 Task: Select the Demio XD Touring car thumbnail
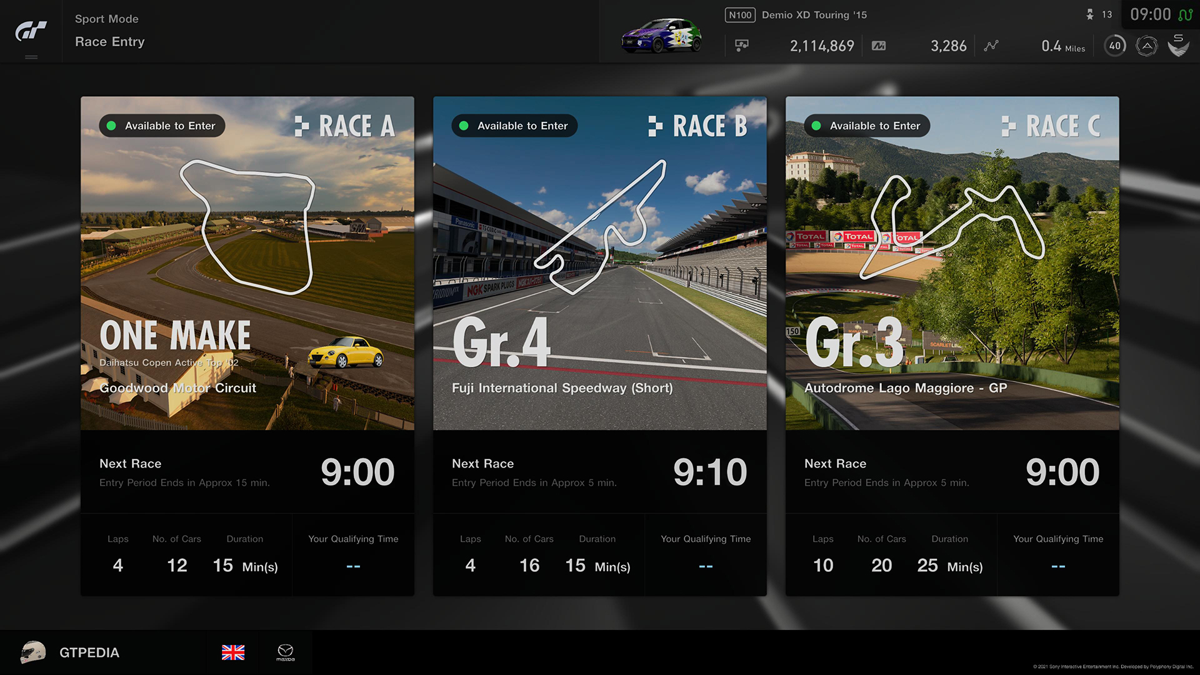pos(661,36)
